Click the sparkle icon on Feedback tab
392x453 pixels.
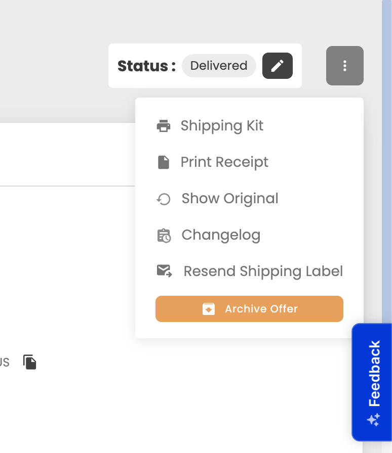click(x=373, y=420)
